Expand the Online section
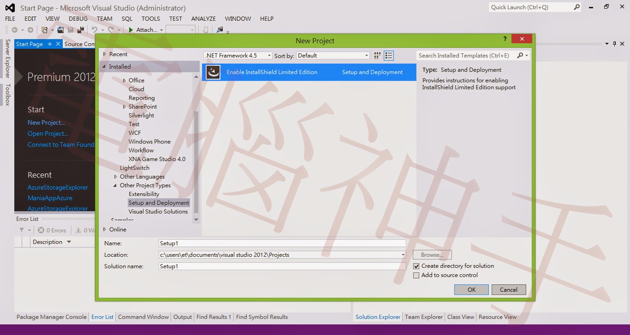 click(105, 230)
